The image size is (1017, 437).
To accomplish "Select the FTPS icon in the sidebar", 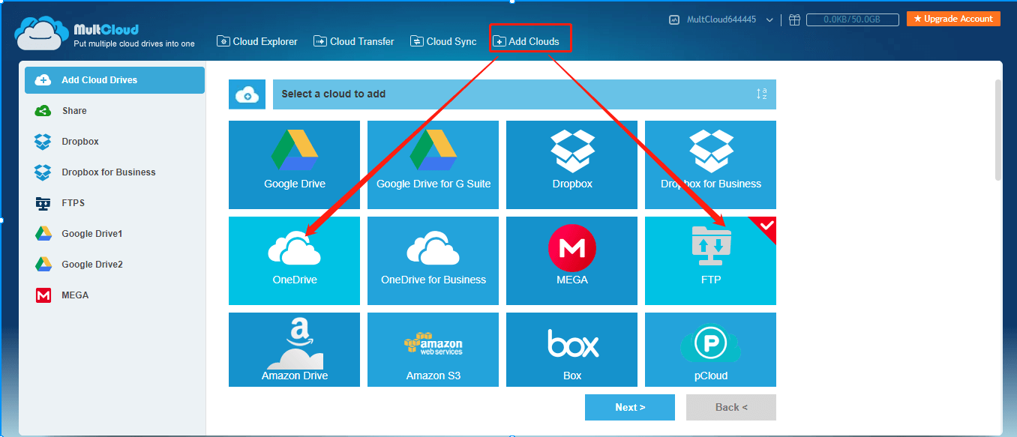I will [x=43, y=202].
